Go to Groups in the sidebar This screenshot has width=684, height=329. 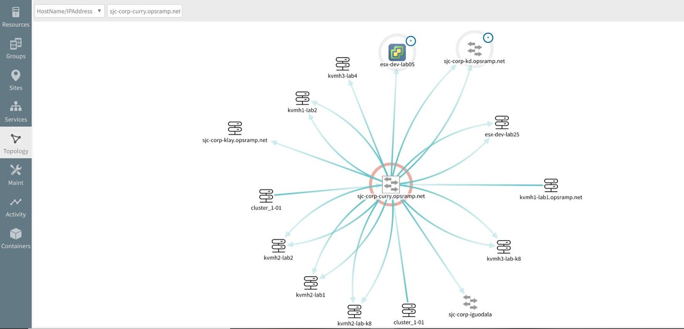pyautogui.click(x=15, y=49)
